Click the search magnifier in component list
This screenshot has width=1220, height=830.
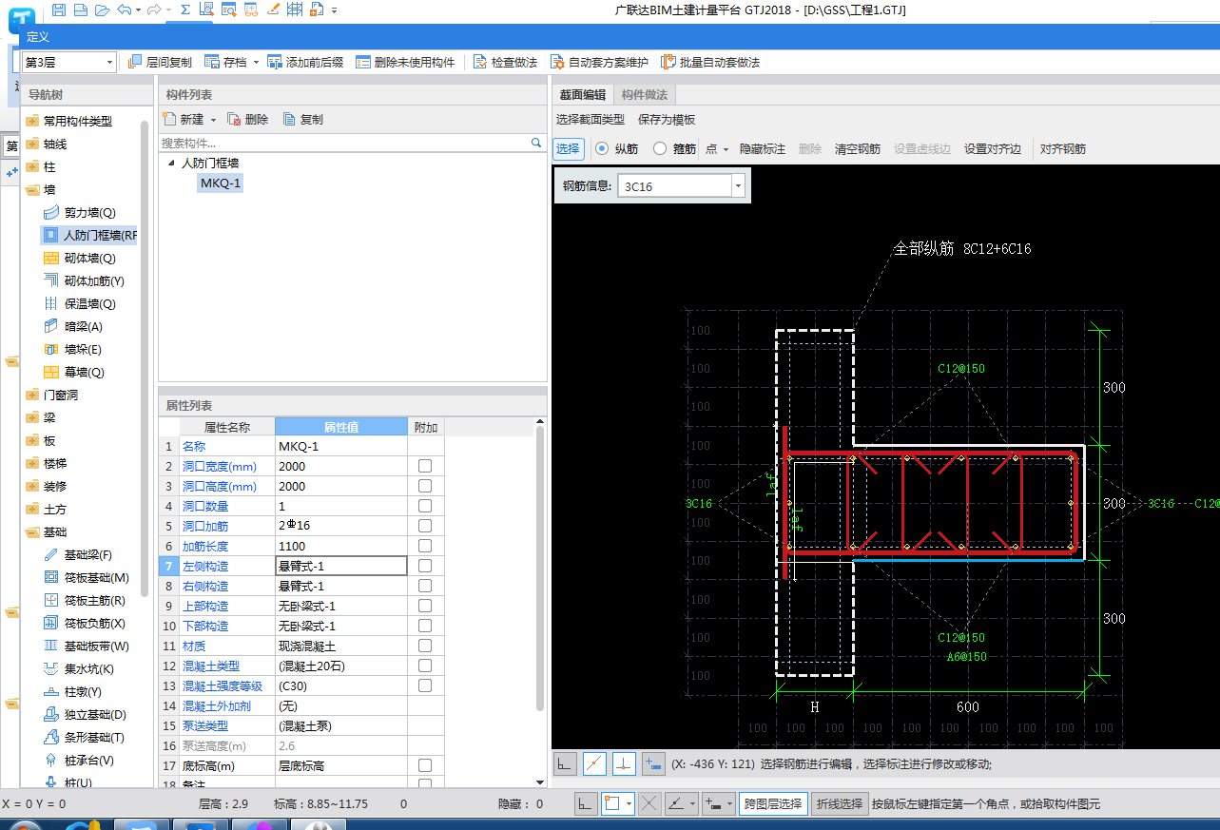[536, 143]
